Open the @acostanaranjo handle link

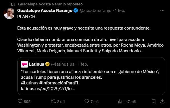tap(95, 11)
